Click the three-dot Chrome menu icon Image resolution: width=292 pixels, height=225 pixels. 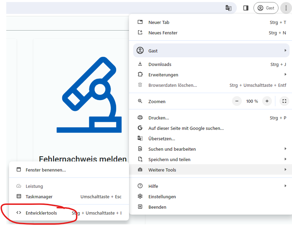pos(286,8)
